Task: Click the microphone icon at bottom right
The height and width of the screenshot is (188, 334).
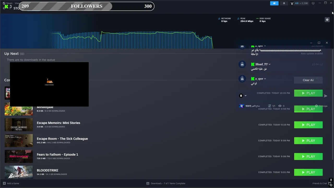Action: [331, 180]
